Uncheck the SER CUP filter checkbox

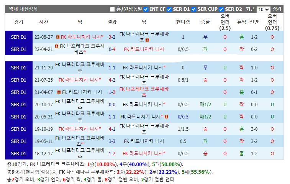click(193, 10)
